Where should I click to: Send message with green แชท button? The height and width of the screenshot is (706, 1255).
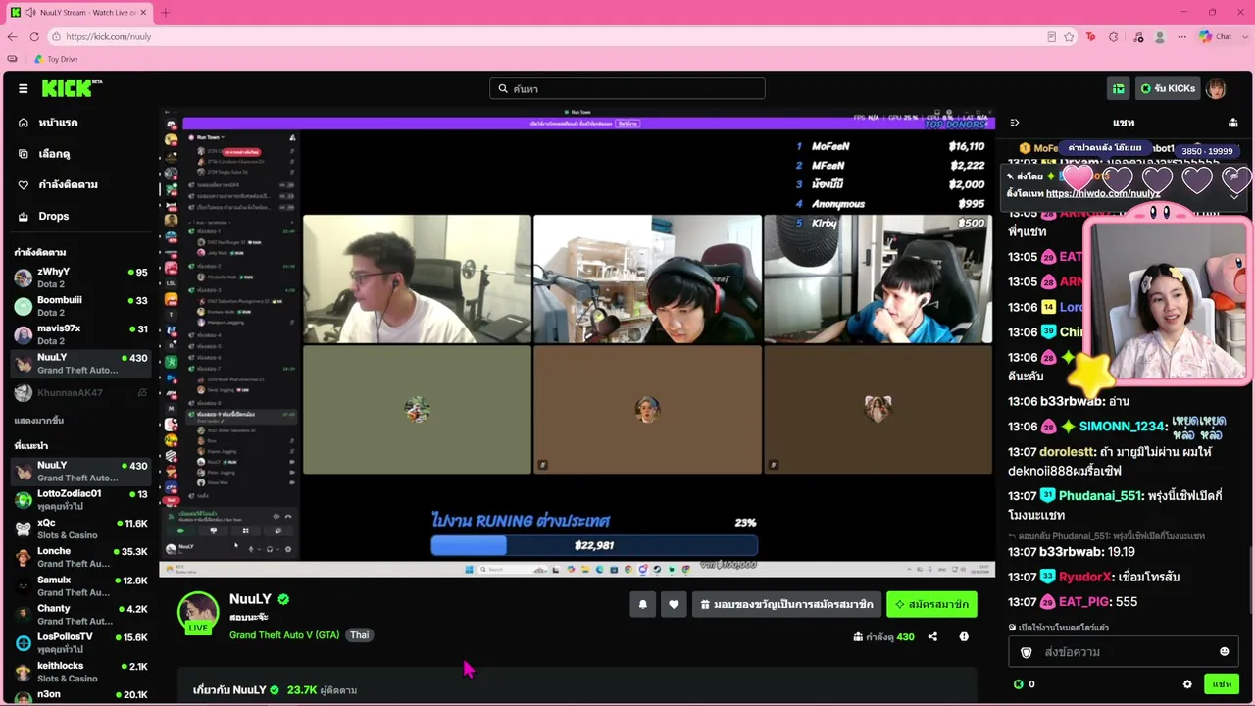coord(1222,684)
